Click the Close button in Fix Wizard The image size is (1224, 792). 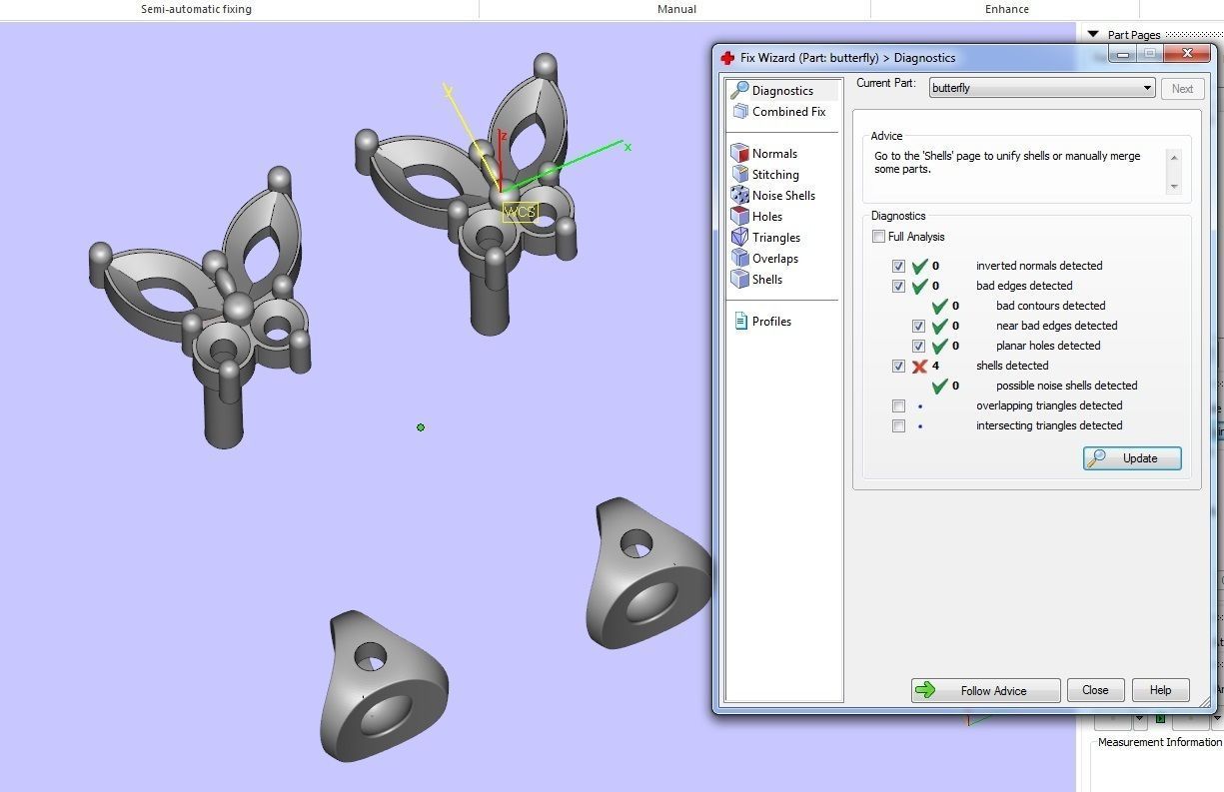1095,690
